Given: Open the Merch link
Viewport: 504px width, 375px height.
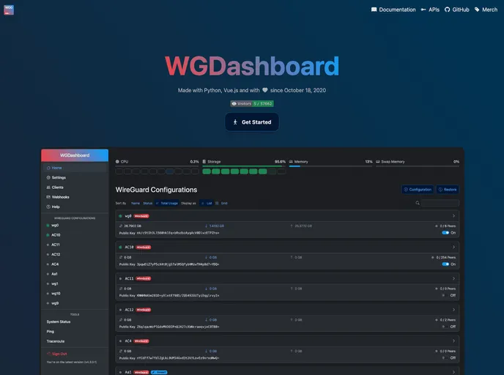Looking at the screenshot, I should coord(486,10).
